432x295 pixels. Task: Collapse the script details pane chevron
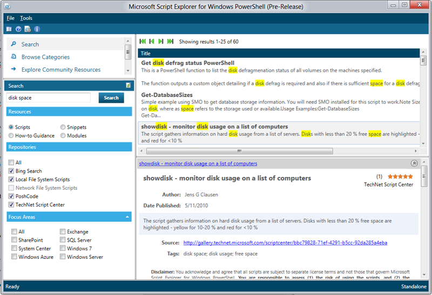(414, 163)
